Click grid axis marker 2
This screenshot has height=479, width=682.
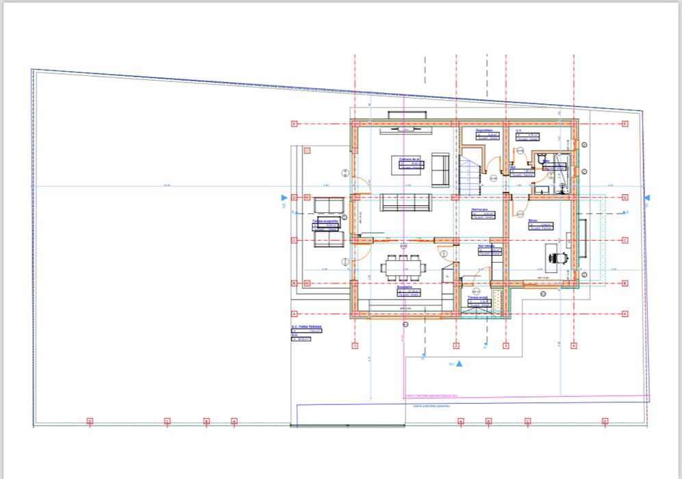pyautogui.click(x=456, y=346)
